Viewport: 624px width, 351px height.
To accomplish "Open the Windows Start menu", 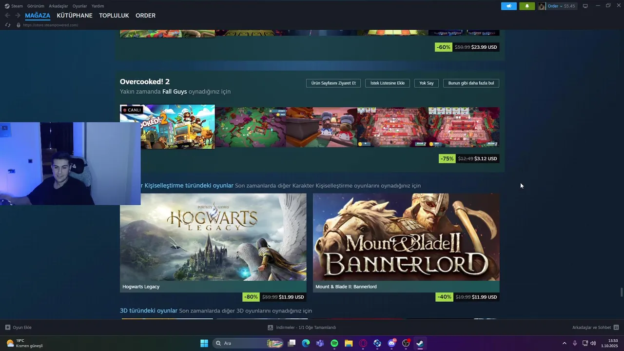I will point(204,343).
